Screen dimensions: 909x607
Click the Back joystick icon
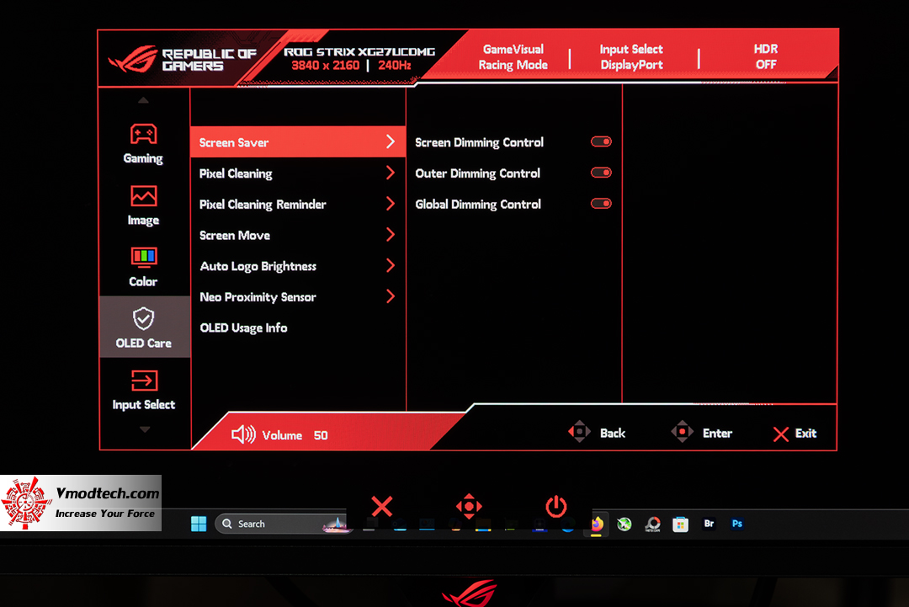pos(579,432)
